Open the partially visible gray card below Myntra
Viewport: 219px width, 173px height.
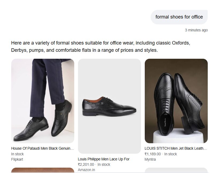[176, 170]
